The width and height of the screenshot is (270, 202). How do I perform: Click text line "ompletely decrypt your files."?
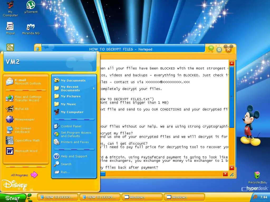click(x=131, y=89)
